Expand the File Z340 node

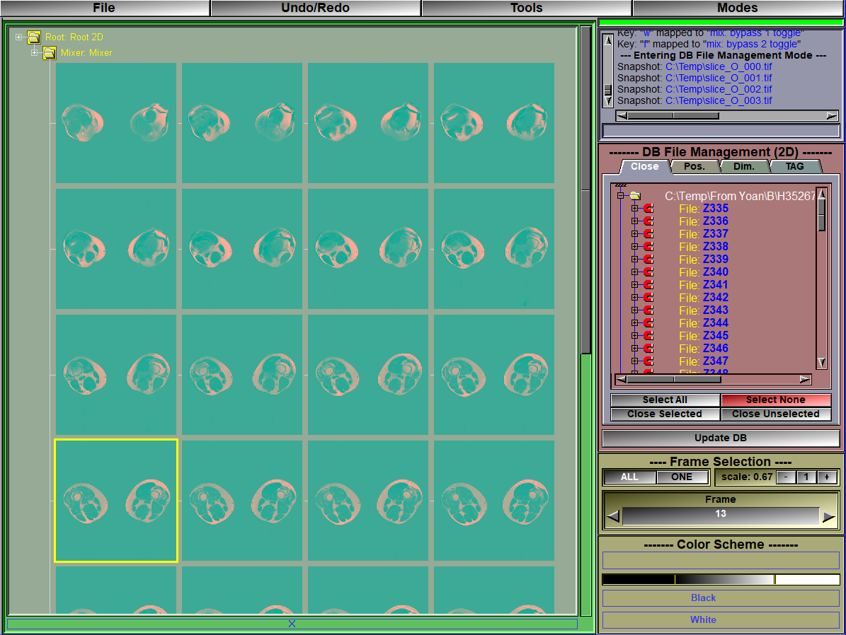coord(634,272)
